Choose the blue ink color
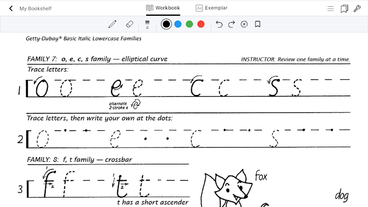368x207 pixels. tap(178, 24)
